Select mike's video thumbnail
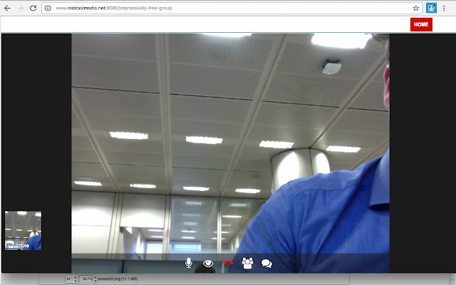Image resolution: width=456 pixels, height=285 pixels. pos(24,230)
